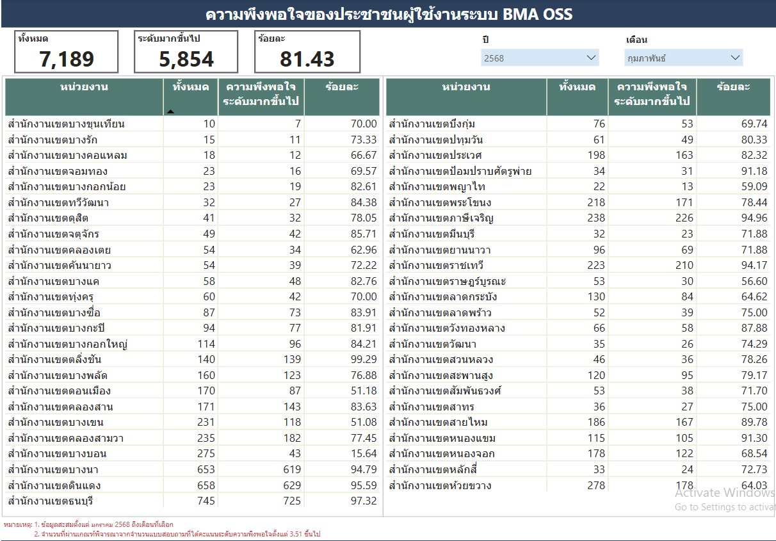Click the 97.32 percentage for สำนักงานเขตธนบุรี
Screen dimensions: 776x541
(x=363, y=501)
